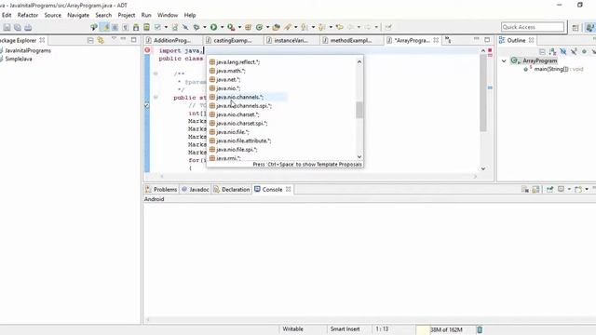Click the Save icon in the toolbar

tap(7, 27)
